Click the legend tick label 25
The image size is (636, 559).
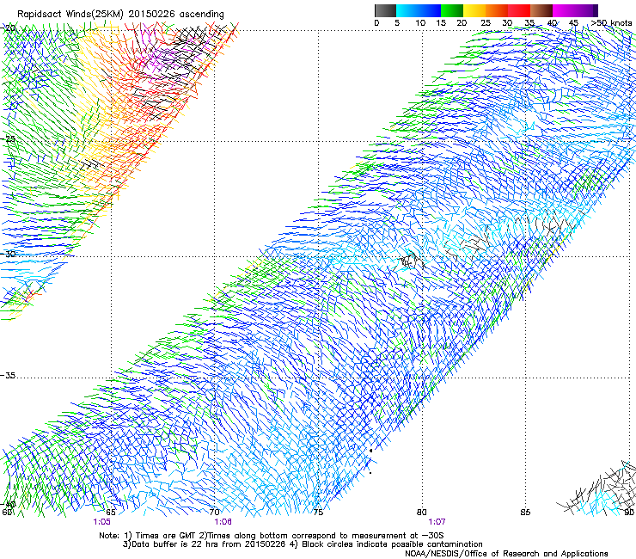[485, 22]
